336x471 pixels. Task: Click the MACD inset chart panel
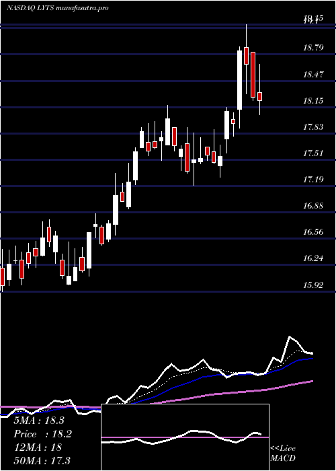pos(185,437)
